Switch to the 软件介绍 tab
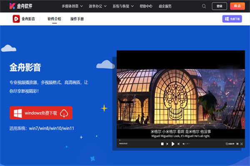Screen dimensions: 250x166 (54, 19)
